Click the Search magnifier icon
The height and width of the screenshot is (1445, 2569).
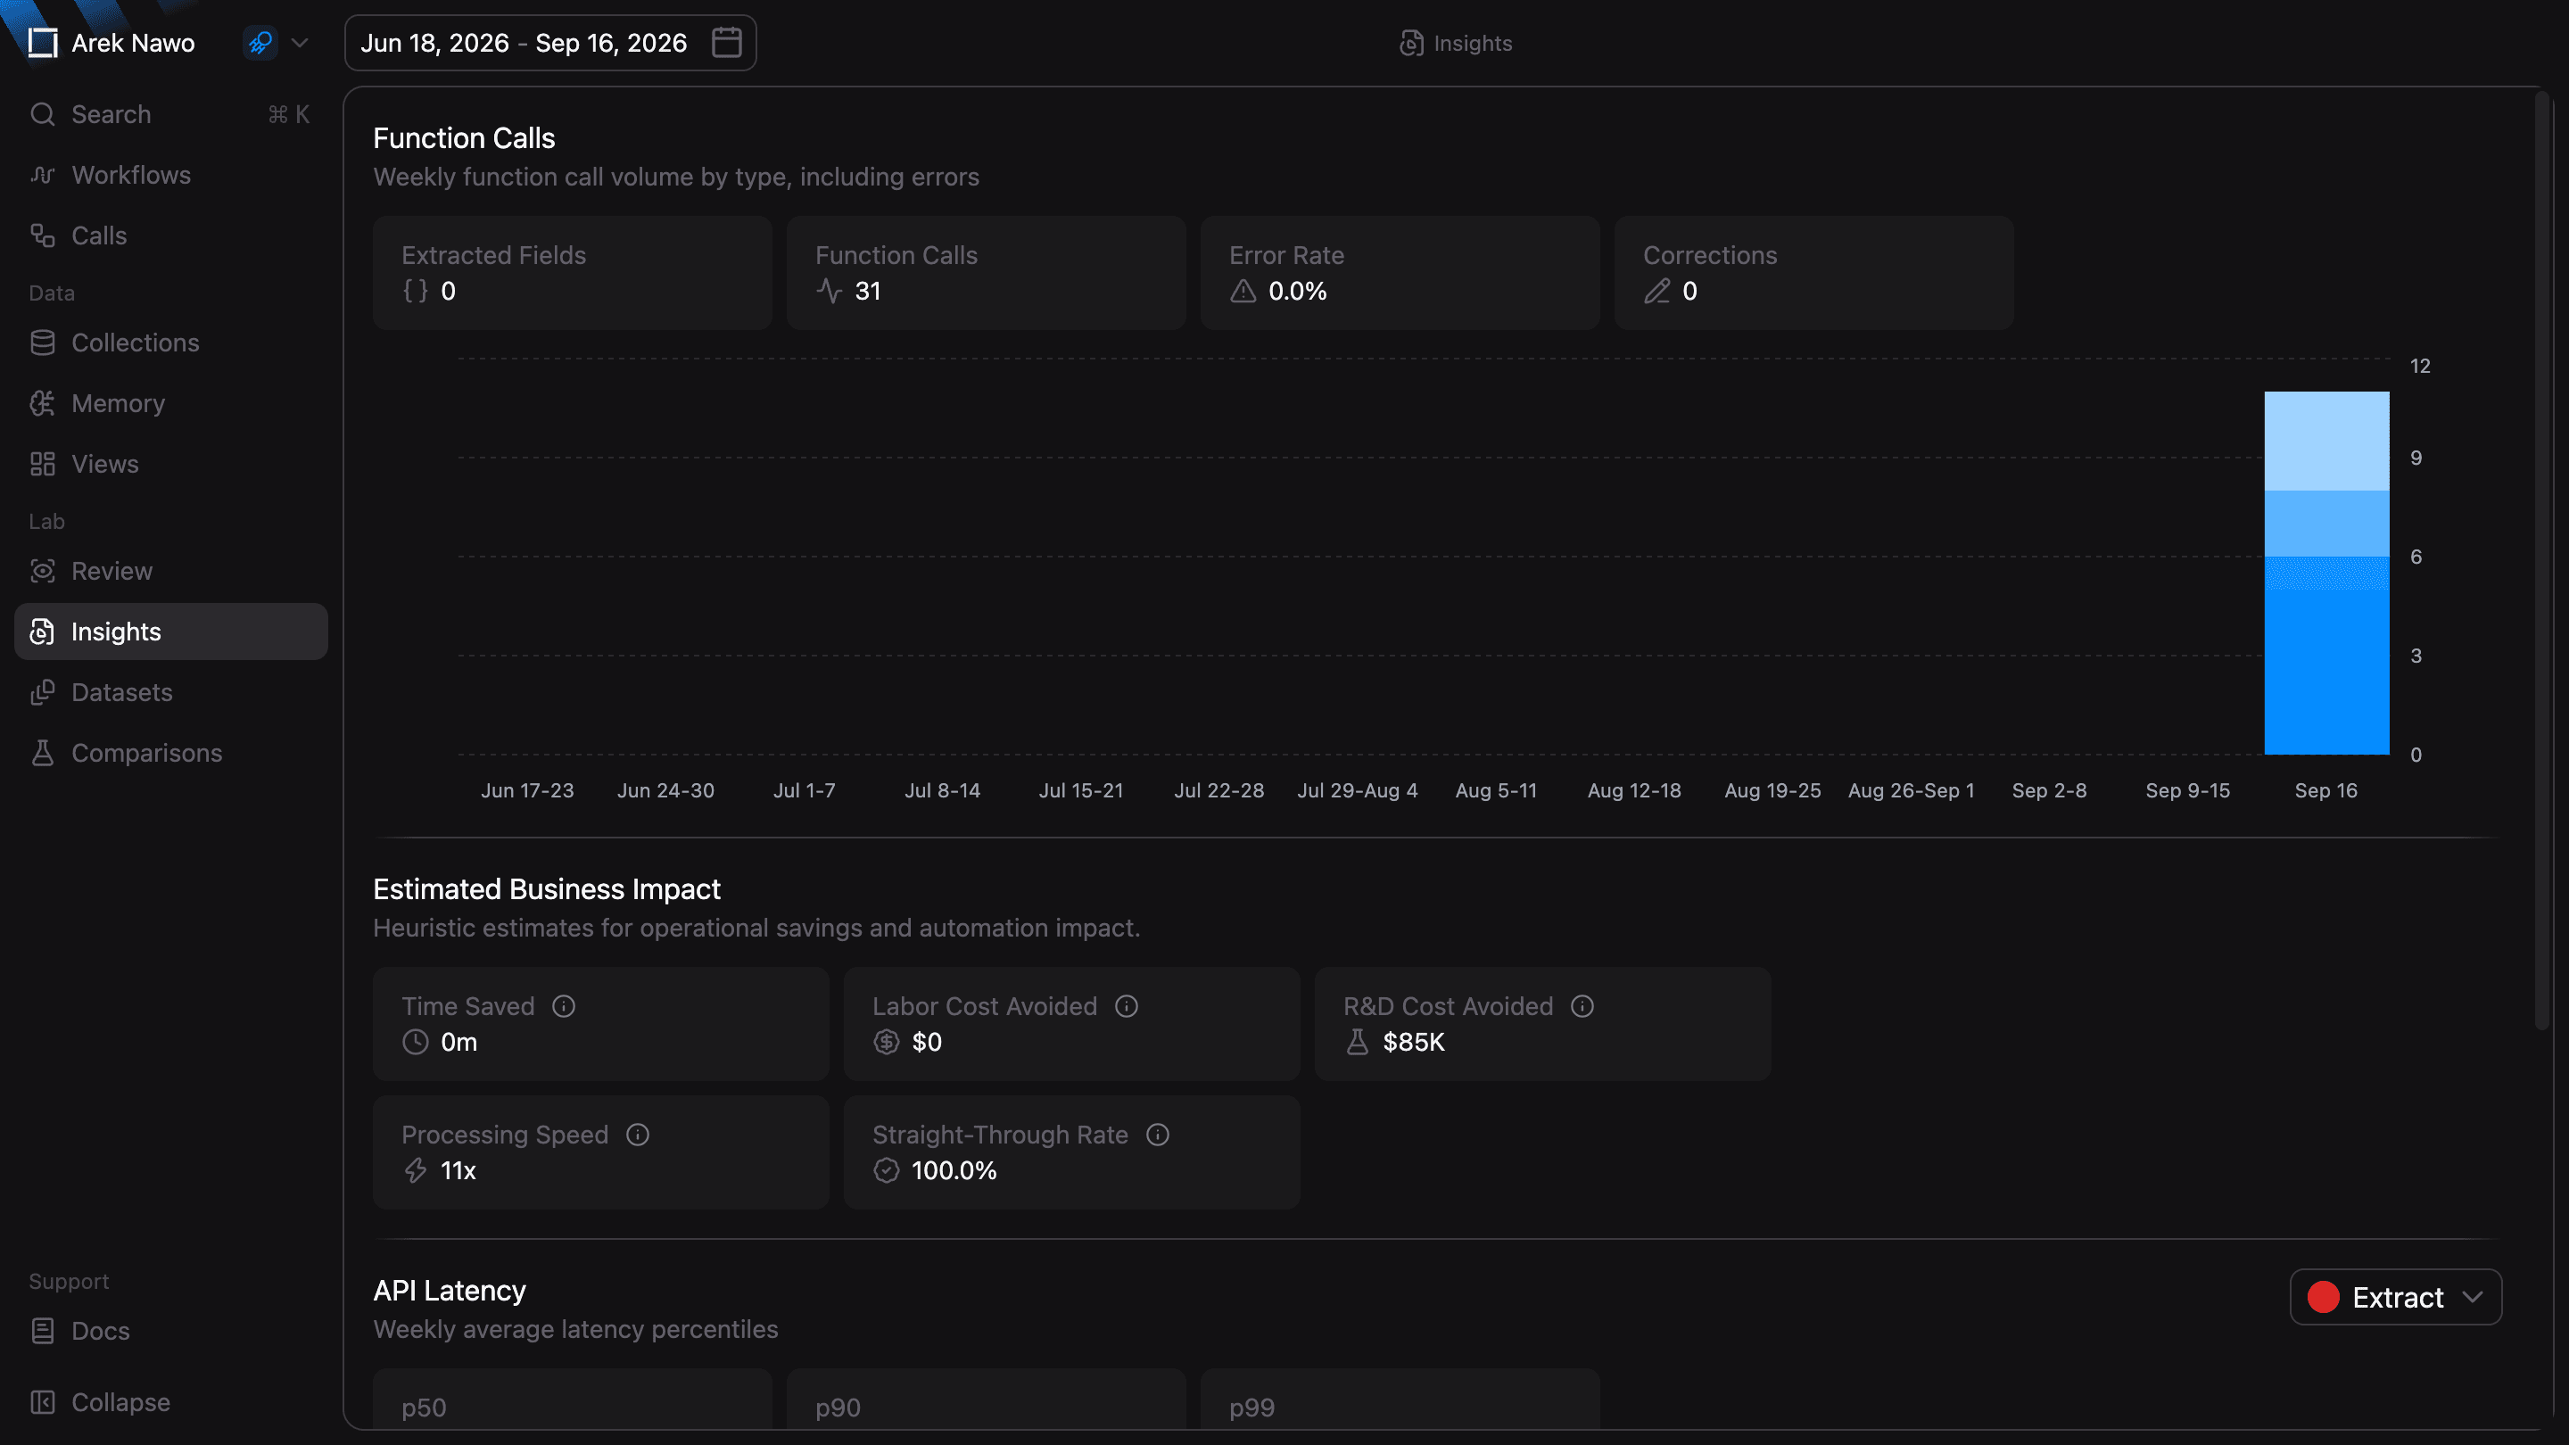tap(42, 115)
